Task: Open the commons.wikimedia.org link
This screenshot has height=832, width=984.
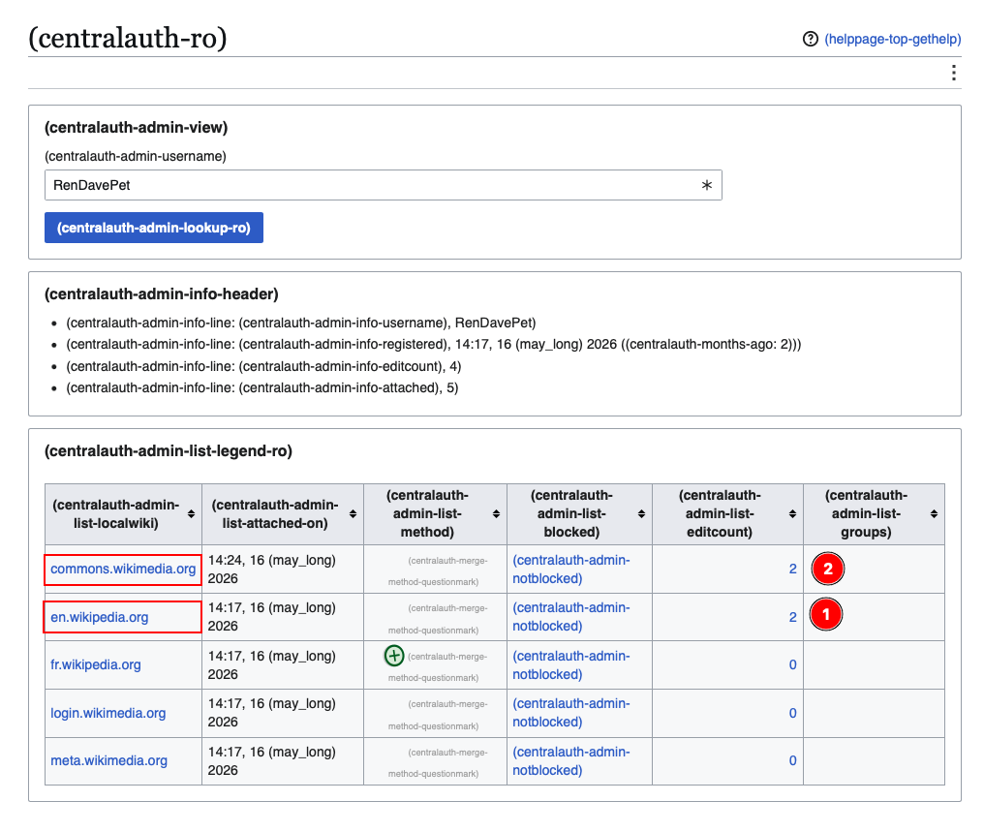Action: click(x=123, y=570)
